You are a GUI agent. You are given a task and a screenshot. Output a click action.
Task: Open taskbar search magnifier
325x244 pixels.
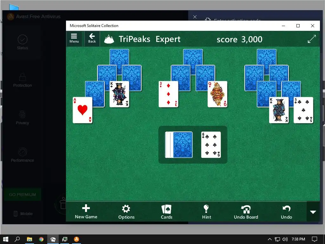17,239
